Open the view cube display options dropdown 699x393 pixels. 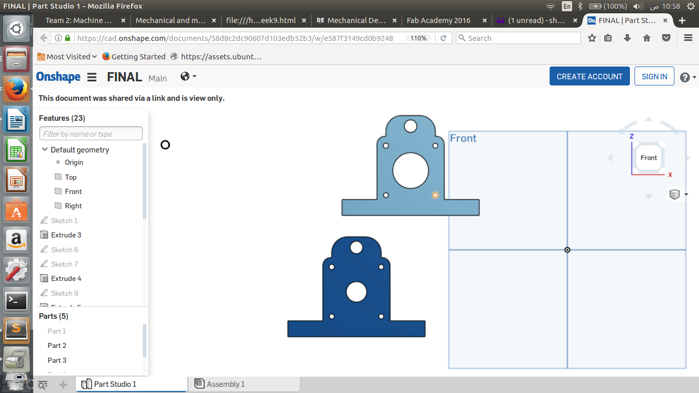pyautogui.click(x=678, y=194)
